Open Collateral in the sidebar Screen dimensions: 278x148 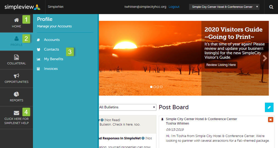pyautogui.click(x=16, y=60)
